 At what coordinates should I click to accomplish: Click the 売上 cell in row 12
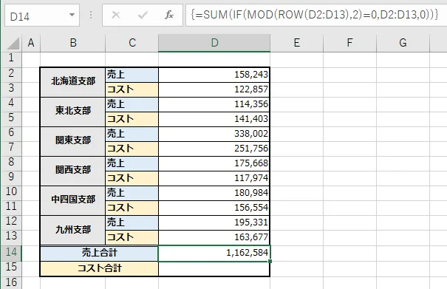pyautogui.click(x=132, y=222)
